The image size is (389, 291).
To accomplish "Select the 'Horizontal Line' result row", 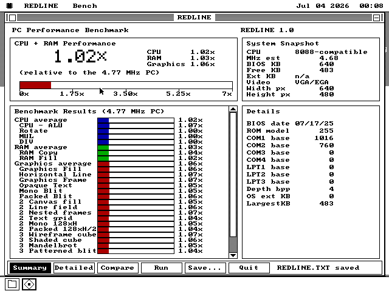I will click(108, 175).
